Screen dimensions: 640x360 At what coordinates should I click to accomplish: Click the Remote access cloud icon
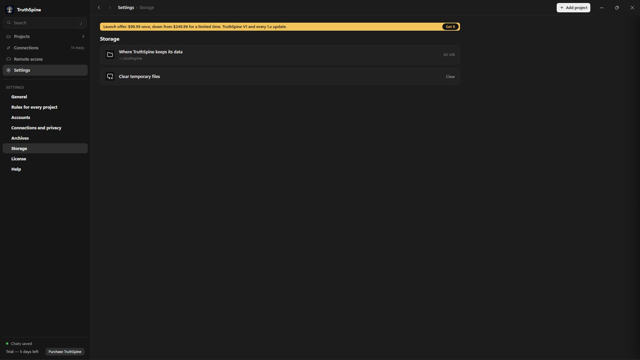(8, 59)
